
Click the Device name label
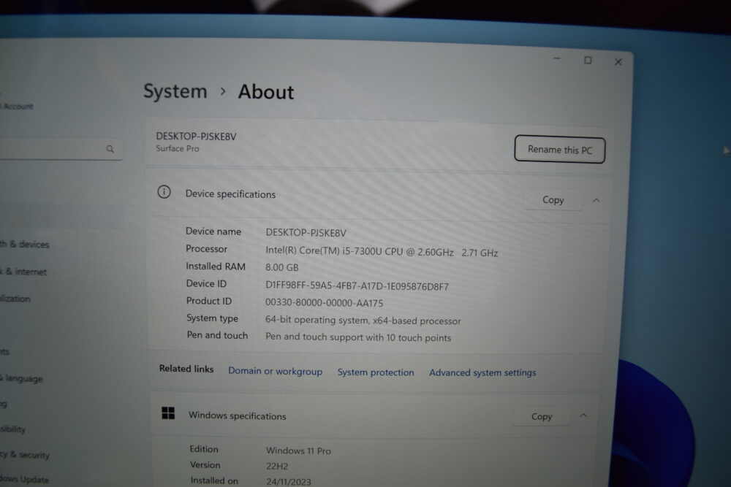click(213, 231)
